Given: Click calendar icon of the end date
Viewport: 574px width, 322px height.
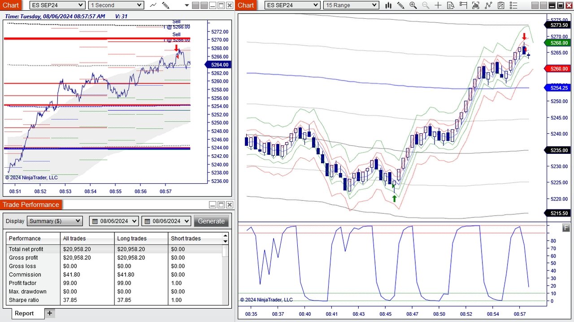Looking at the screenshot, I should [147, 221].
